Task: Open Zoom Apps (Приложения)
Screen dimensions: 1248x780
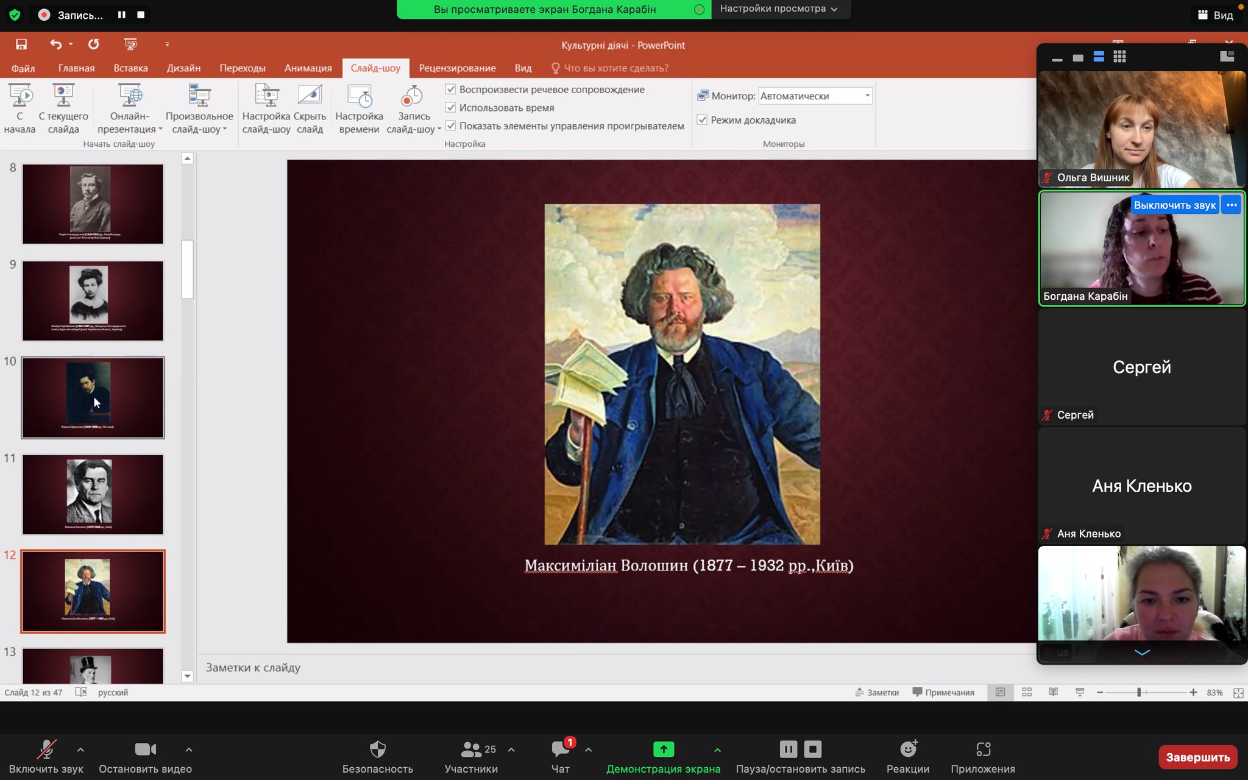Action: coord(983,757)
